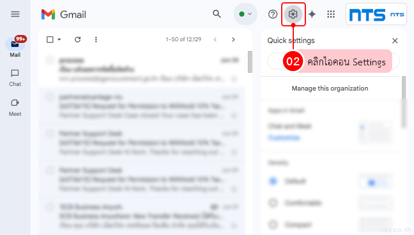Select the Default density radio button
This screenshot has height=235, width=414.
coord(273,181)
